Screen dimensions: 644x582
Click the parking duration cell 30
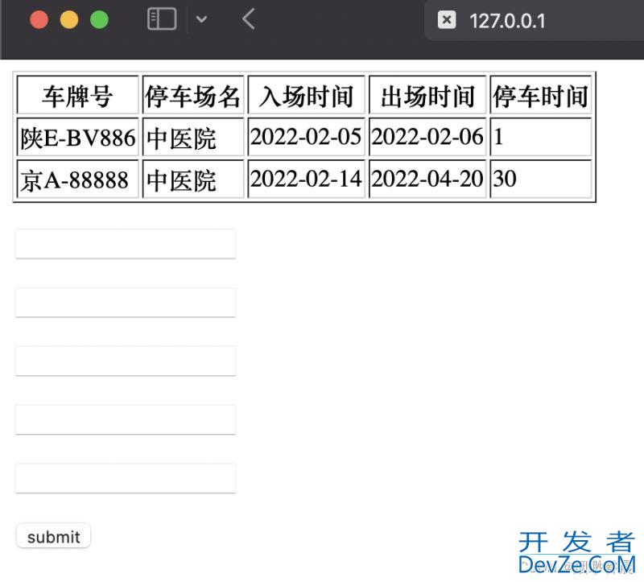coord(540,179)
